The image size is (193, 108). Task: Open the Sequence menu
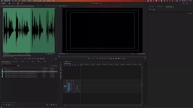coord(24,1)
